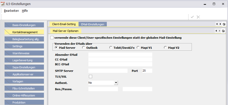
Task: Switch to Client-Email-Setting tab
Action: 64,24
